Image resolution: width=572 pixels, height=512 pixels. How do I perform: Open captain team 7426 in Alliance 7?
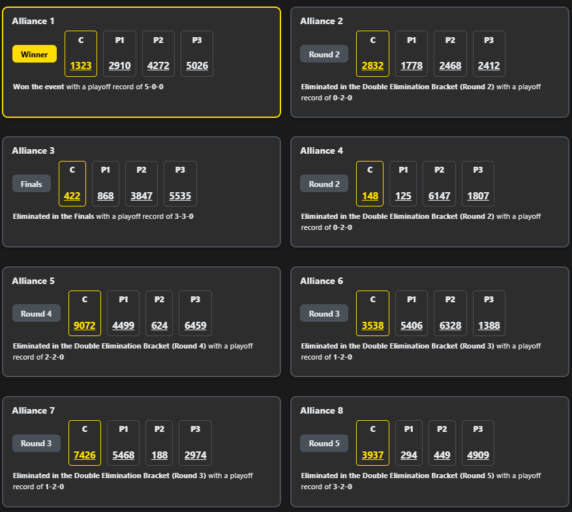pos(85,455)
